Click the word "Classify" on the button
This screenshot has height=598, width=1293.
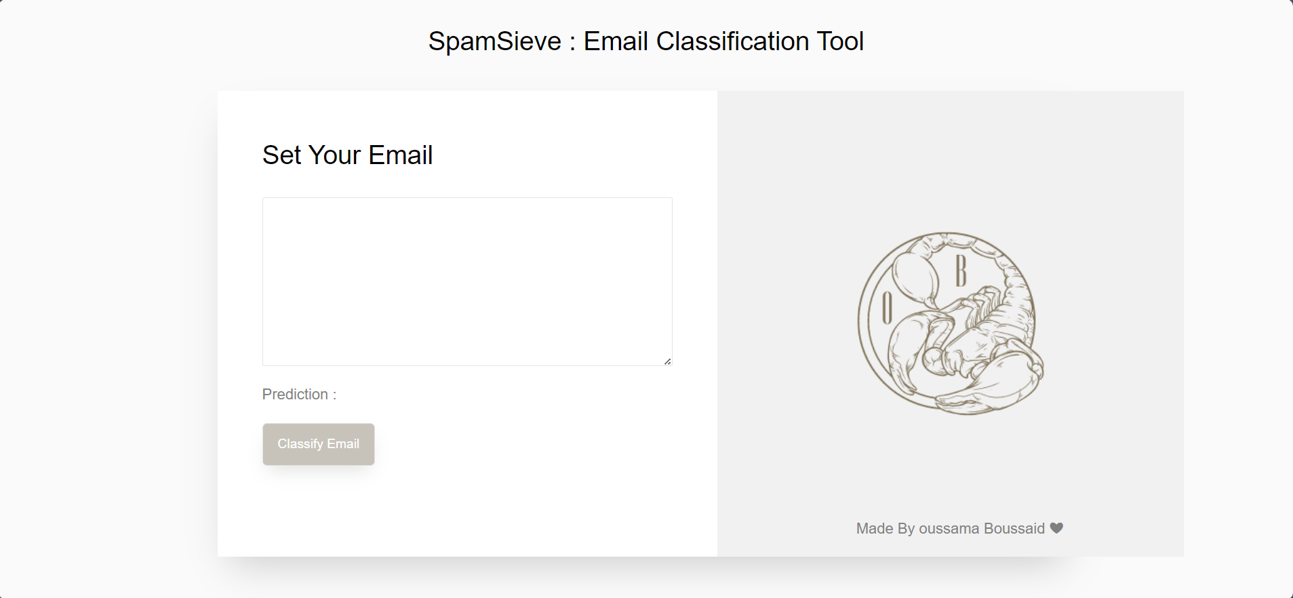[x=300, y=444]
